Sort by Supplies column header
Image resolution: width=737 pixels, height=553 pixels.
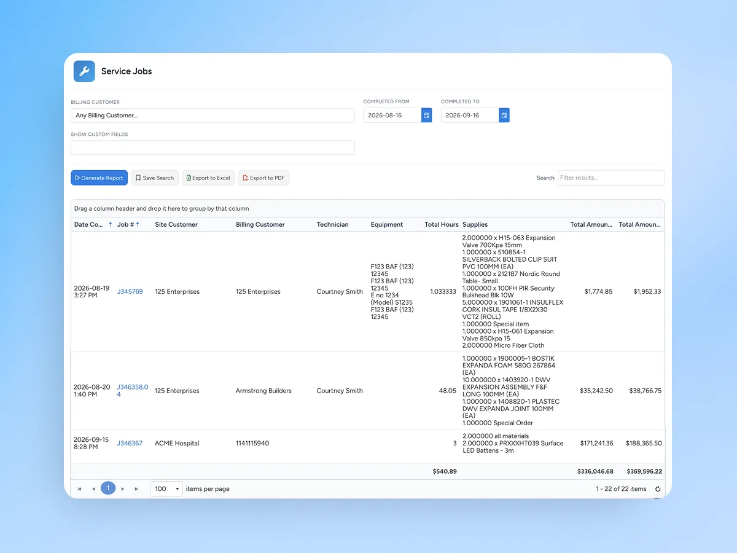(x=475, y=225)
